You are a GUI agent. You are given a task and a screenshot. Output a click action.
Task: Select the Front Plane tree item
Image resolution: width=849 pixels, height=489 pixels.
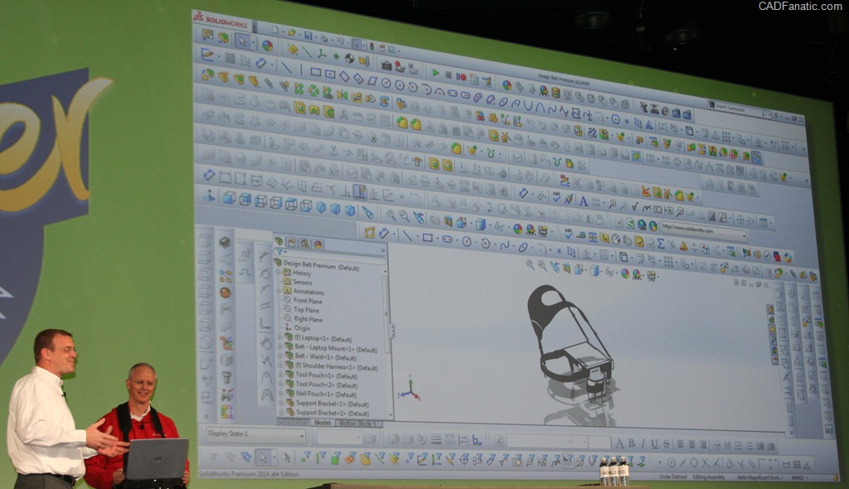308,301
